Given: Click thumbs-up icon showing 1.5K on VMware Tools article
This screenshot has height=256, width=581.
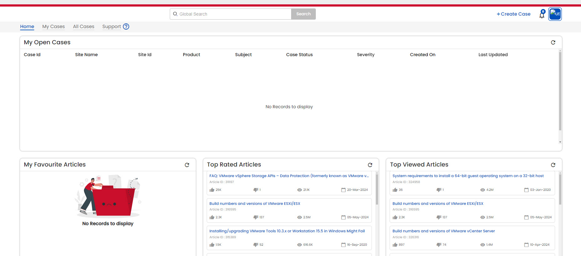Looking at the screenshot, I should click(x=212, y=245).
